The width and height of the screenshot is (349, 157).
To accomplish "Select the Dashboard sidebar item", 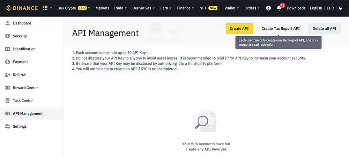I will click(x=22, y=23).
